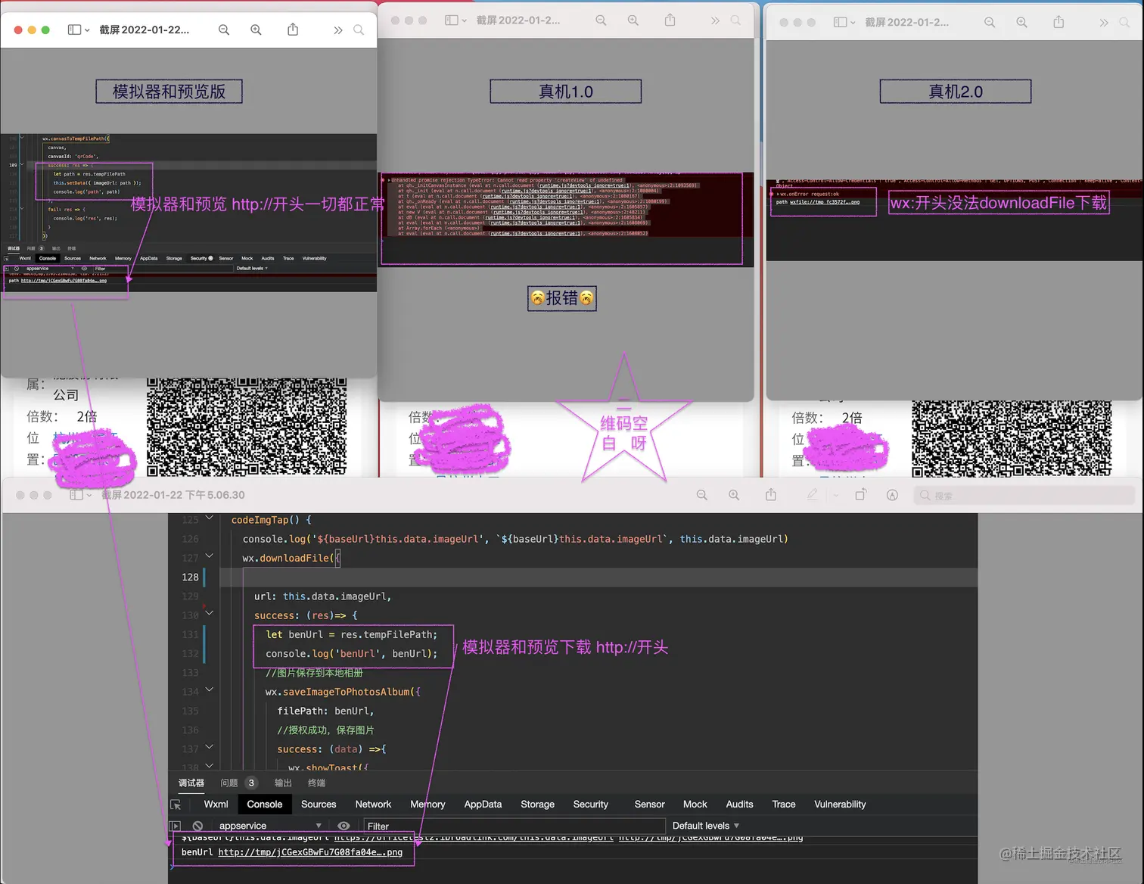The image size is (1144, 884).
Task: Expand toolbar overflow in the 真机2.0 window
Action: point(1104,23)
